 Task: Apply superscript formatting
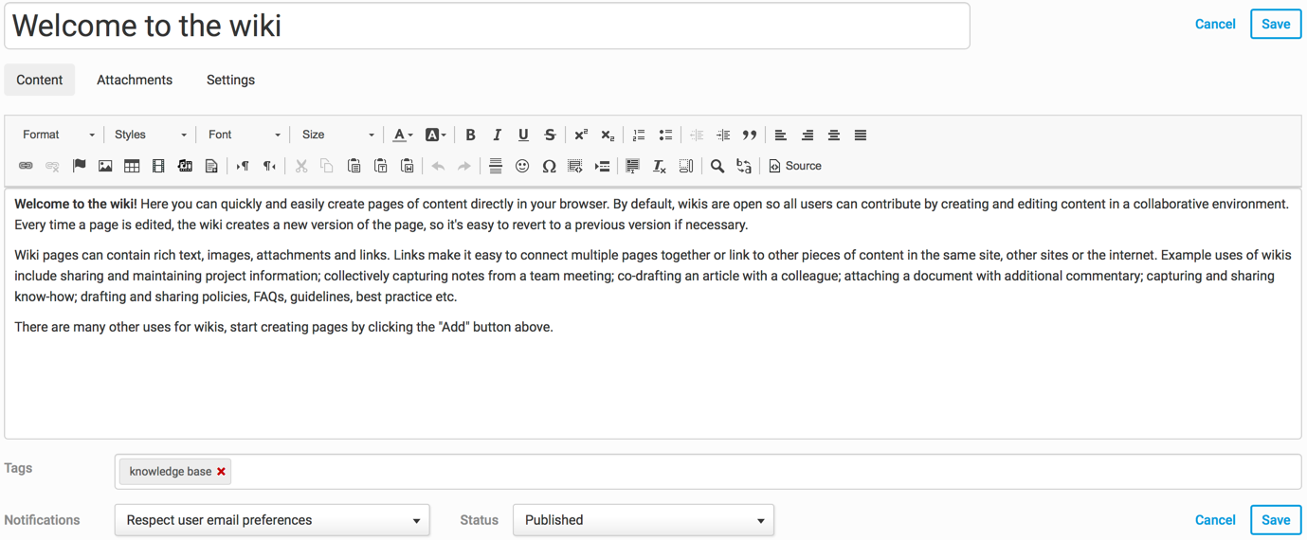581,135
